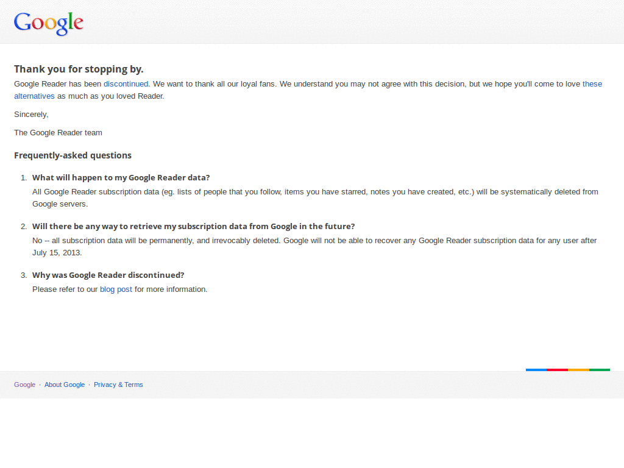Image resolution: width=624 pixels, height=468 pixels.
Task: Click the "Frequently-asked questions" heading
Action: click(x=73, y=155)
